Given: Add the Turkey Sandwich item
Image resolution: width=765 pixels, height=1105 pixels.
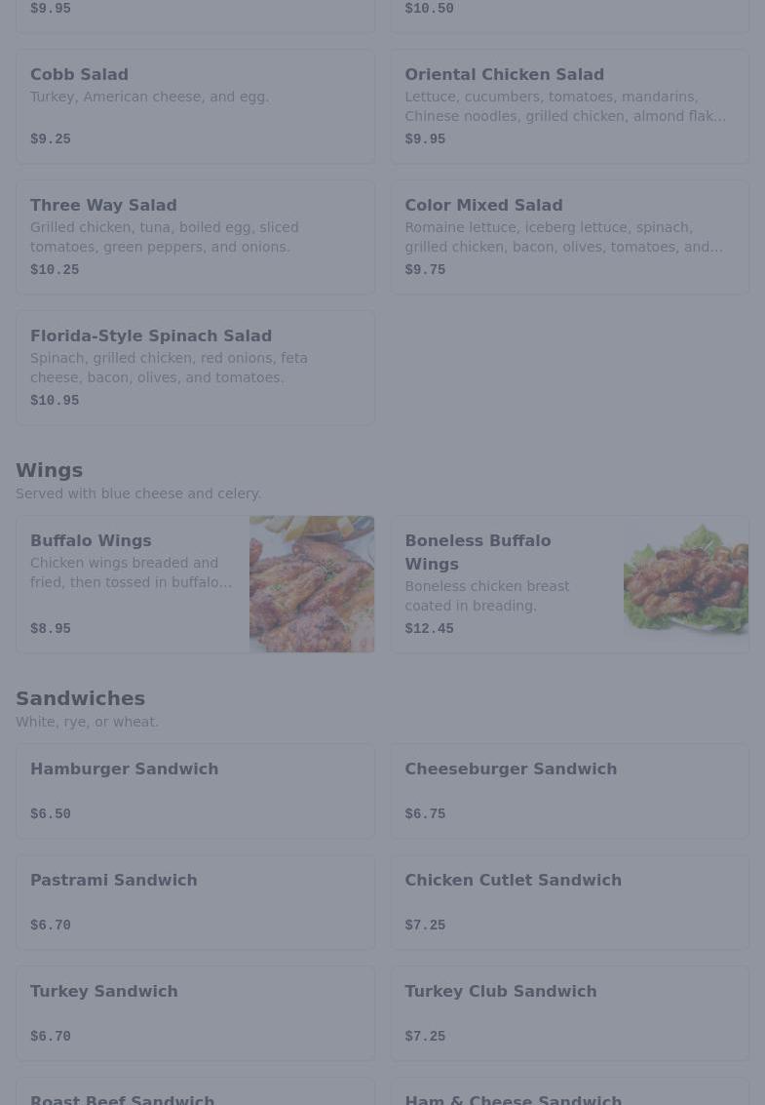Looking at the screenshot, I should (x=195, y=1013).
